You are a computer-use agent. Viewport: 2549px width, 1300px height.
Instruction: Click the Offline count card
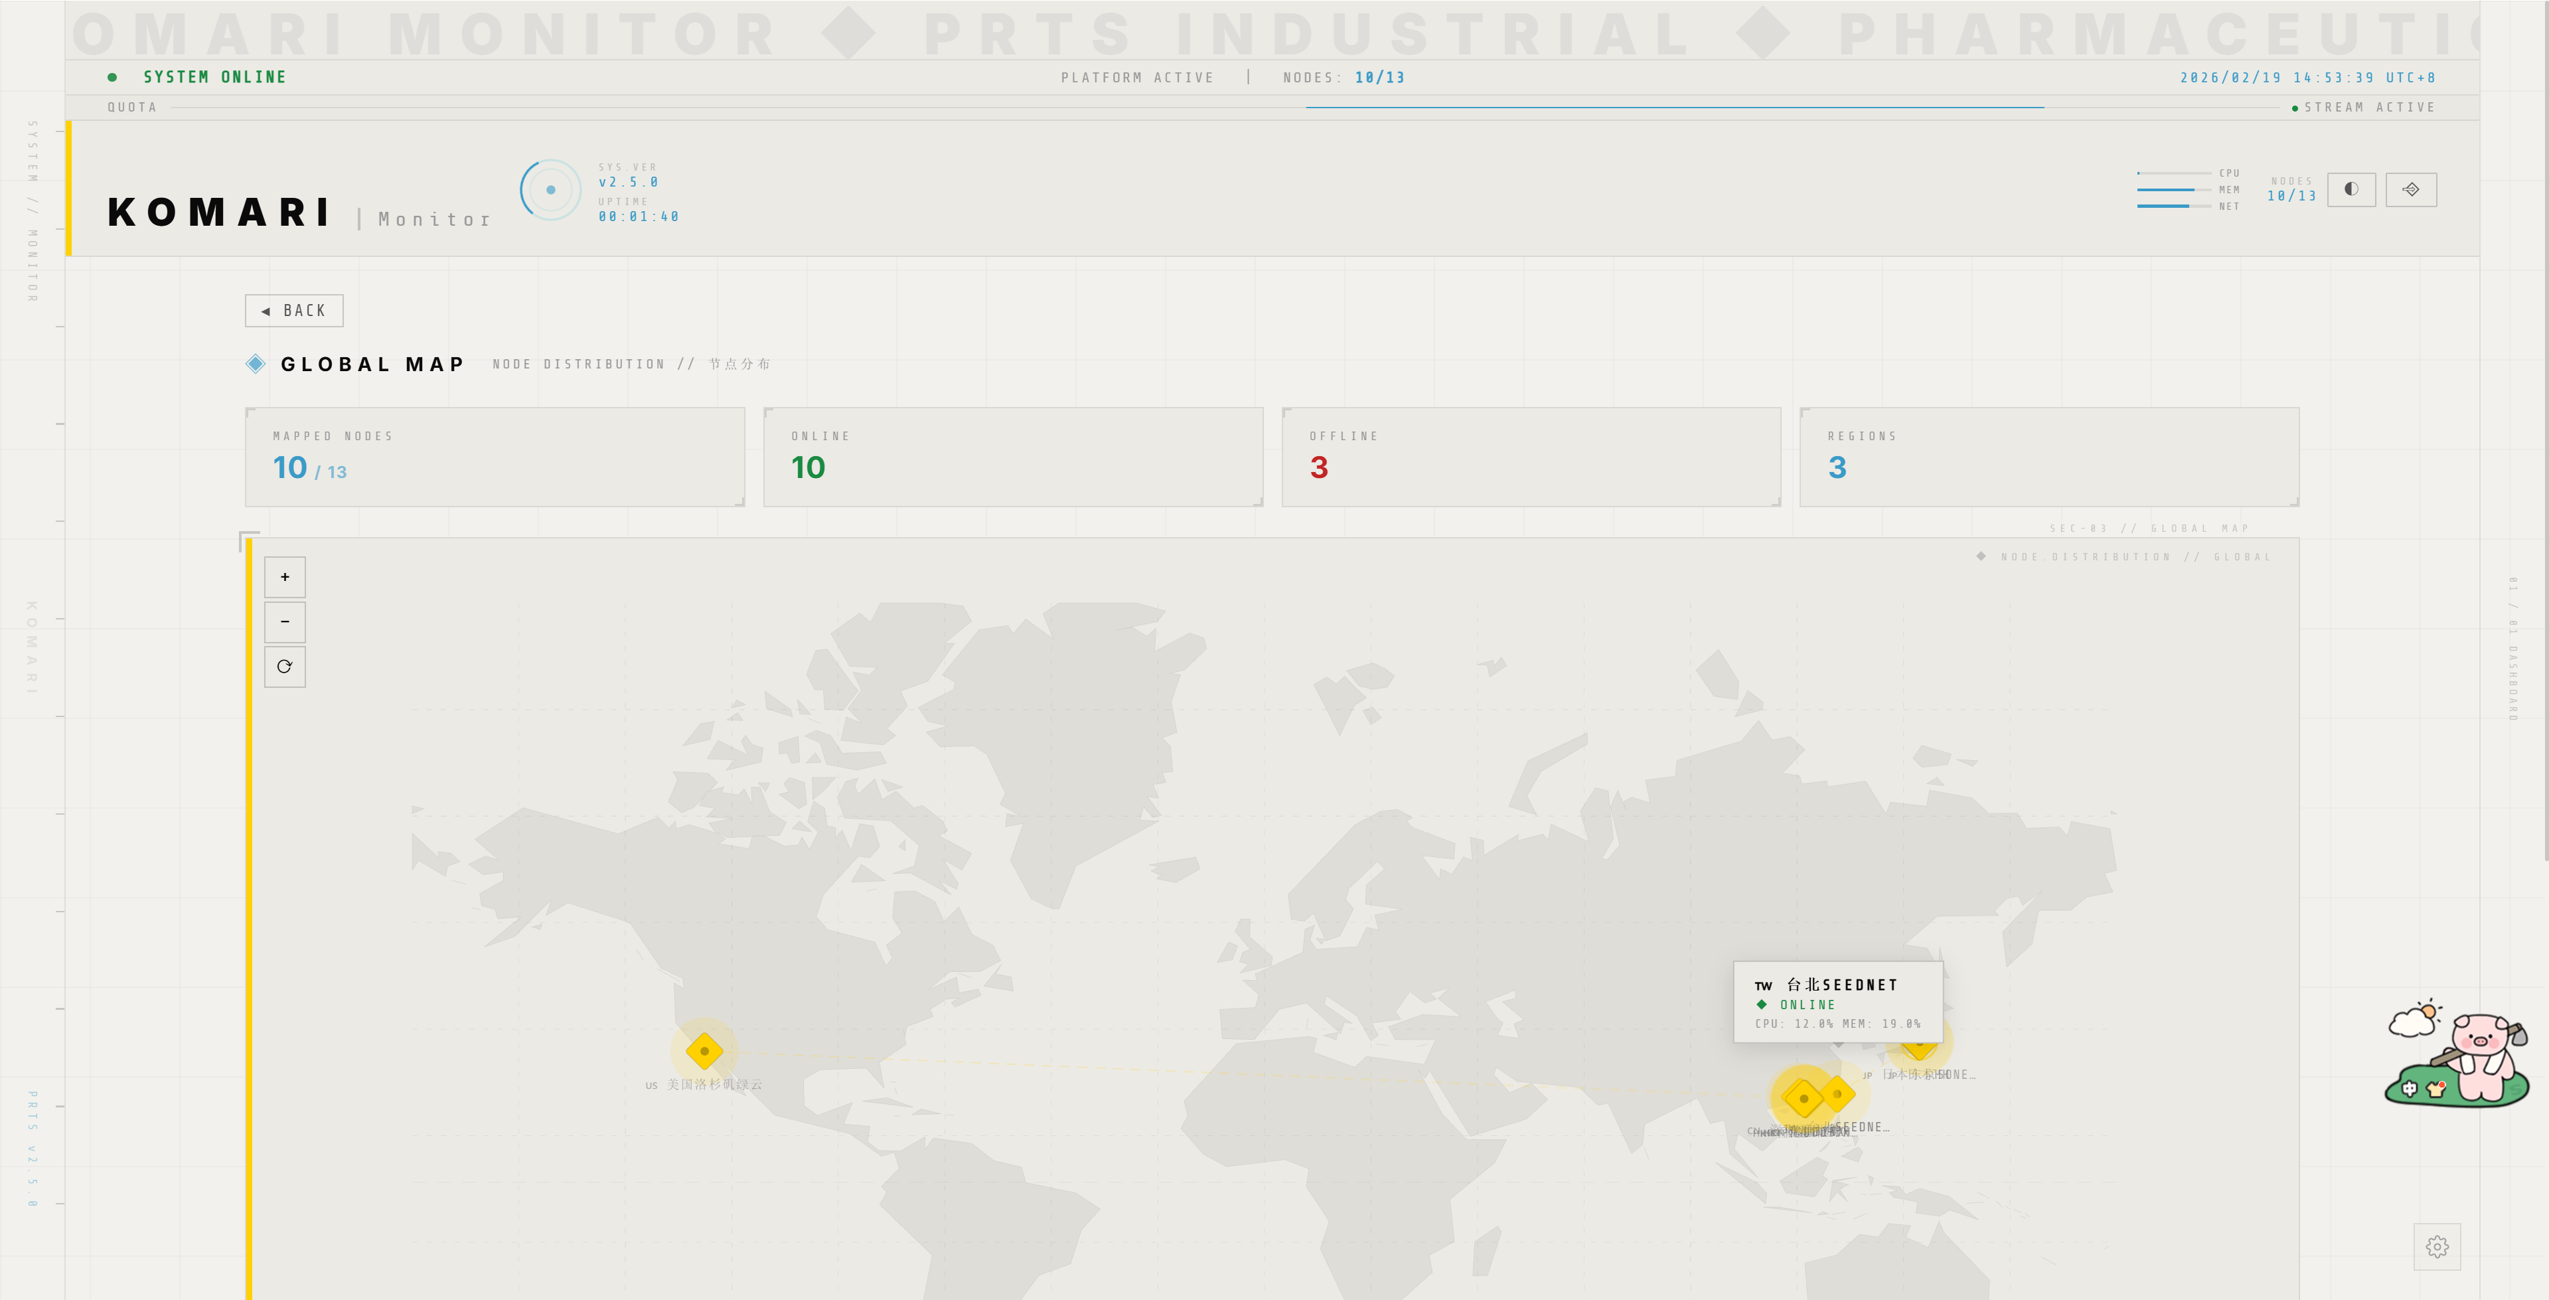click(x=1531, y=457)
